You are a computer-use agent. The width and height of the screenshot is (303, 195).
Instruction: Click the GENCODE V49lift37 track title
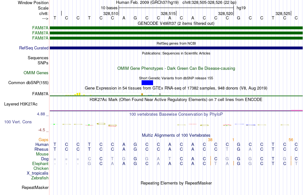point(176,23)
